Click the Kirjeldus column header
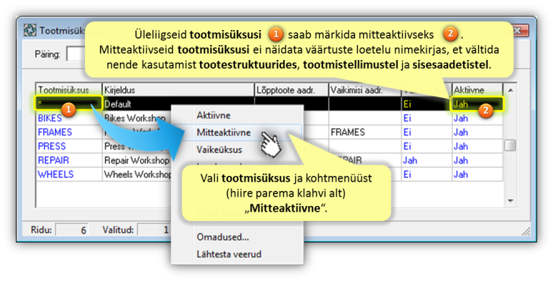Screen dimensions: 553x281 (178, 90)
